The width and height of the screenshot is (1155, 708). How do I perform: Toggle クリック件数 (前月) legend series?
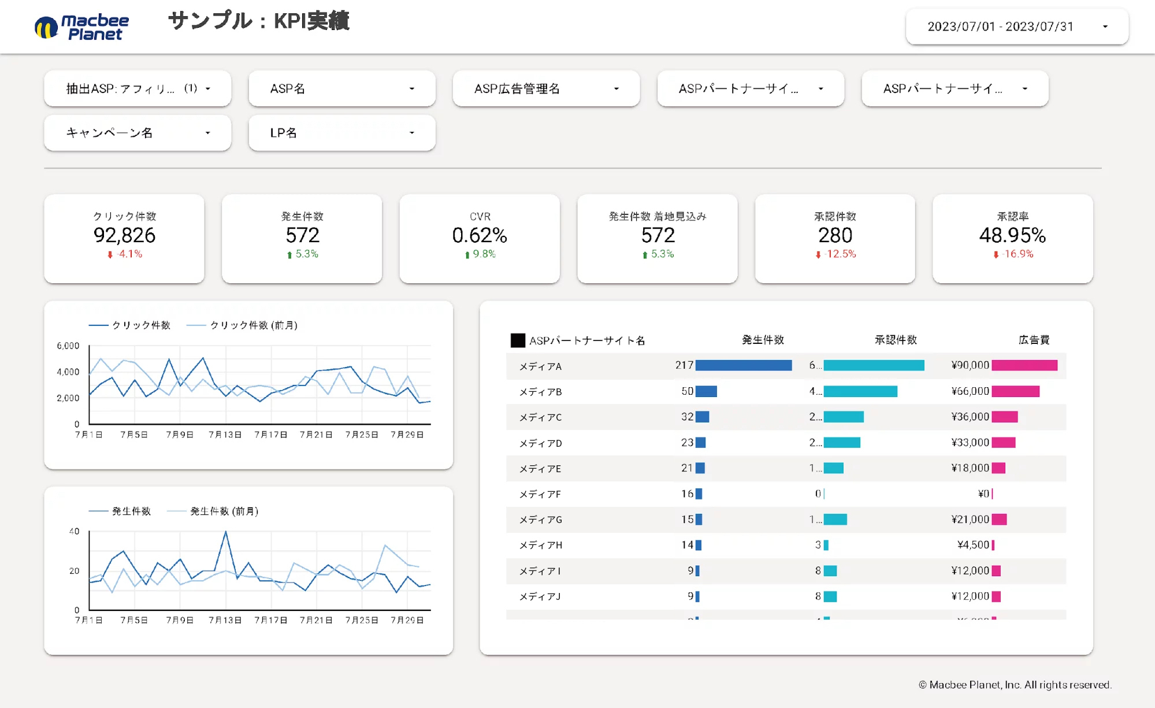tap(242, 325)
